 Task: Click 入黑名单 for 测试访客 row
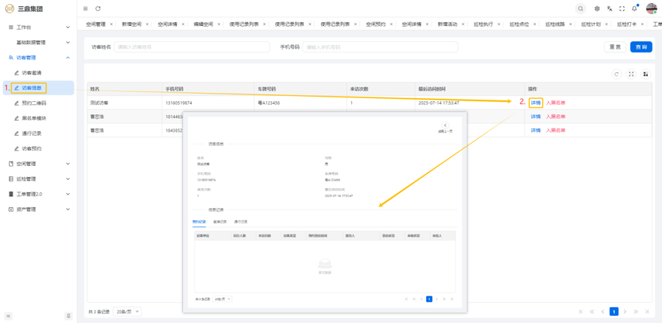pos(556,103)
